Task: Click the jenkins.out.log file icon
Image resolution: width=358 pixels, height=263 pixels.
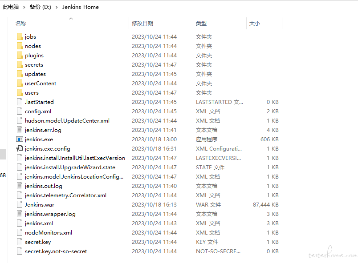Action: pos(20,186)
